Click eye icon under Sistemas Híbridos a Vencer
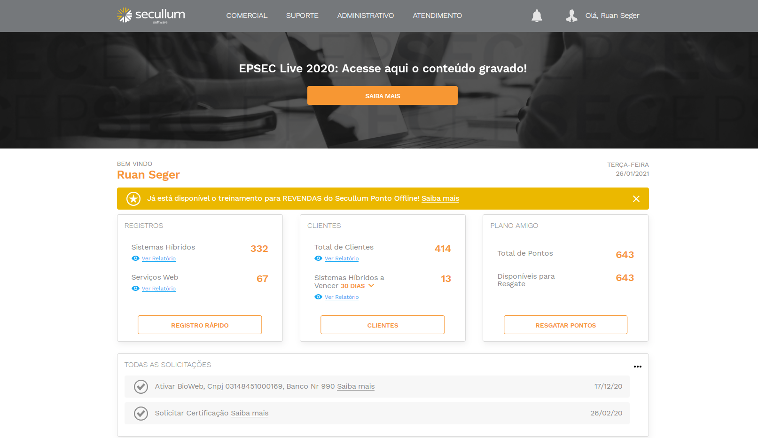This screenshot has width=758, height=438. 318,297
